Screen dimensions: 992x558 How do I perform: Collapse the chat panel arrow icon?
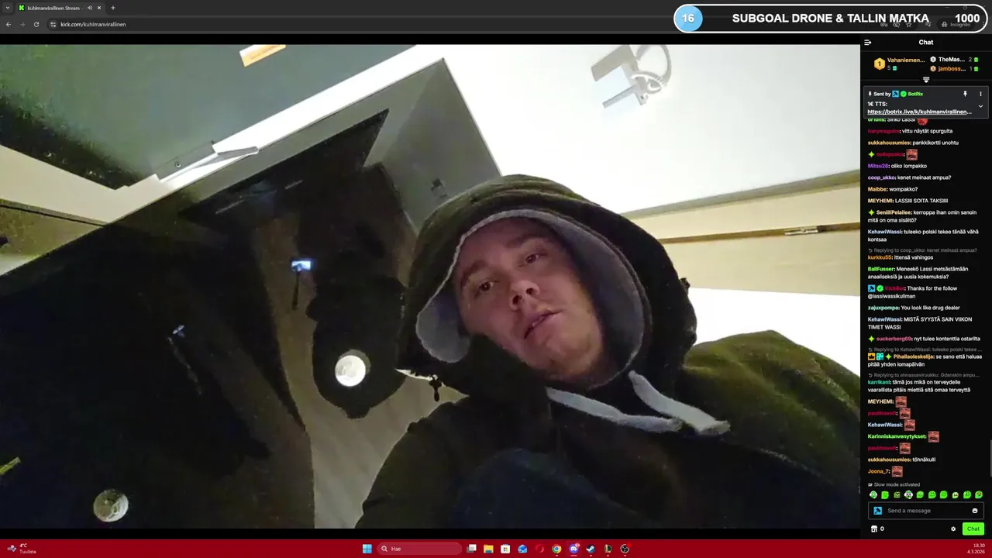868,43
